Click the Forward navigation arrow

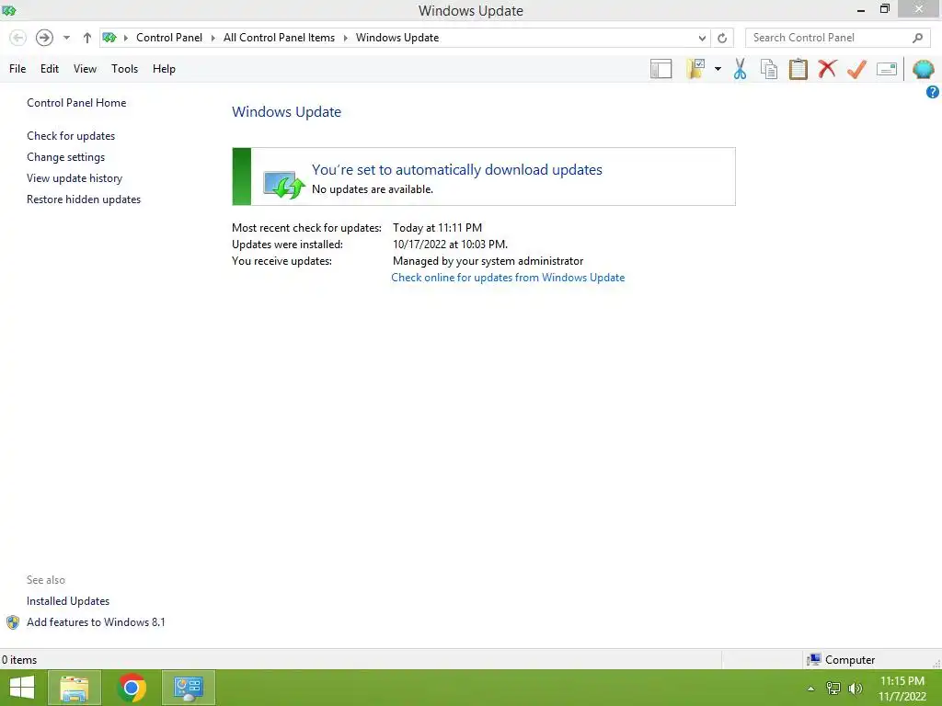click(44, 38)
